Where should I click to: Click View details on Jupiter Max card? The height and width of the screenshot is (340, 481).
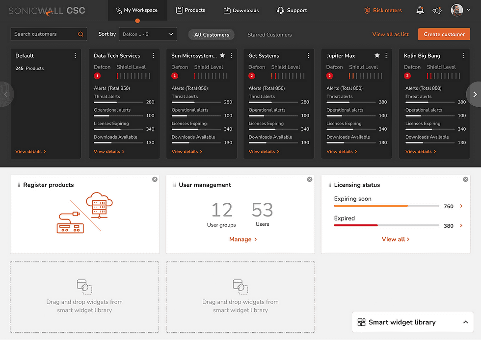342,151
